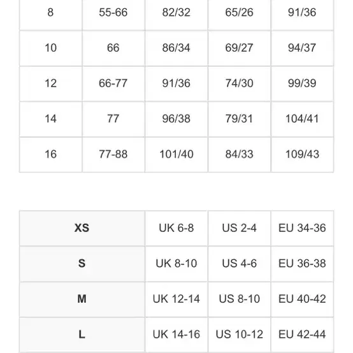Screen dimensions: 353x353
Task: Select the XS size row header
Action: pyautogui.click(x=82, y=228)
